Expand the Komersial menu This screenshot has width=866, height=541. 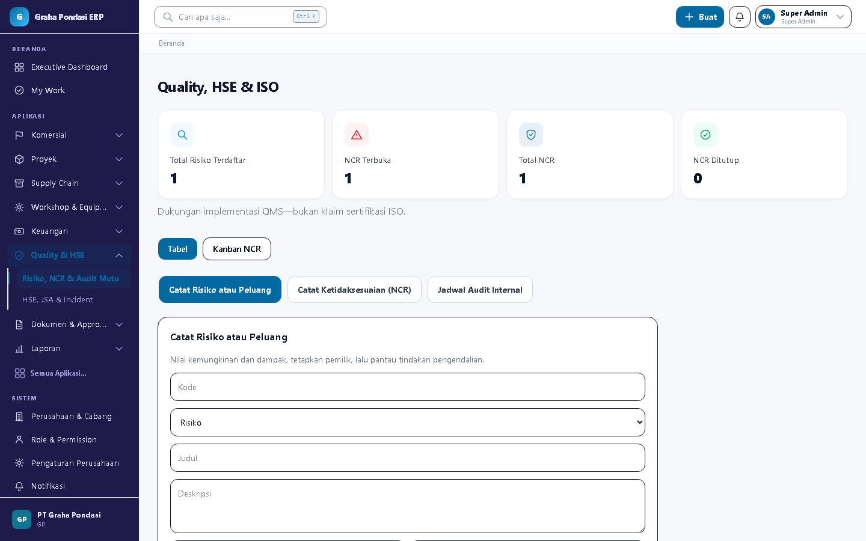pyautogui.click(x=70, y=135)
